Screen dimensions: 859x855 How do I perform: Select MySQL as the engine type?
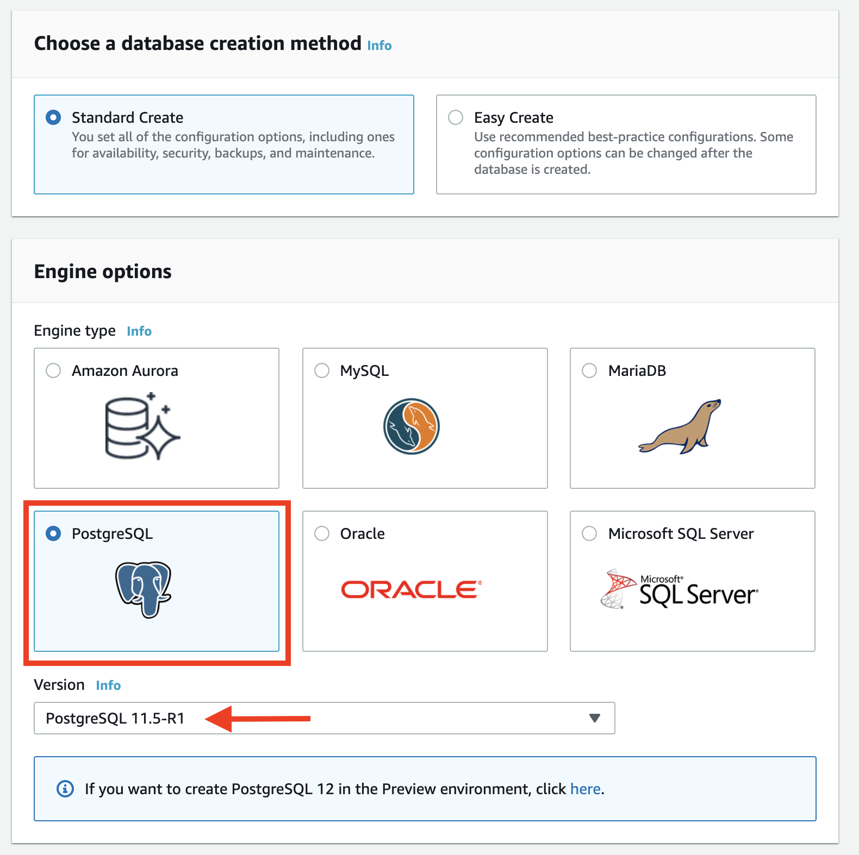321,370
